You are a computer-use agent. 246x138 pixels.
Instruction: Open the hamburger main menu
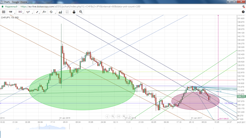pyautogui.click(x=4, y=12)
